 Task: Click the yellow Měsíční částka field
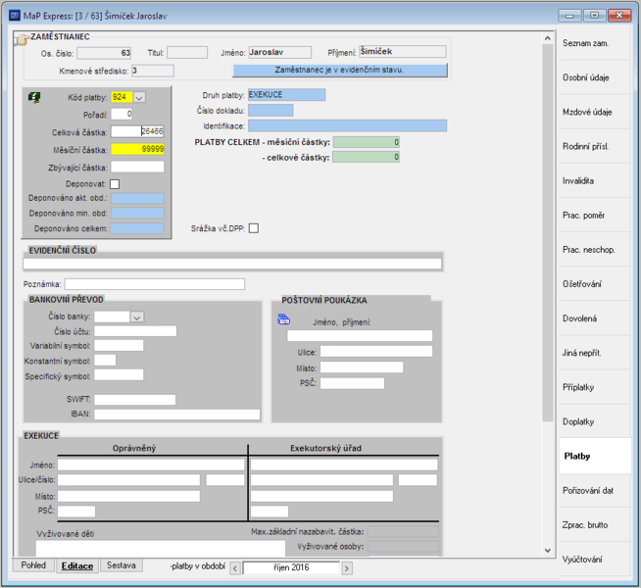coord(137,149)
